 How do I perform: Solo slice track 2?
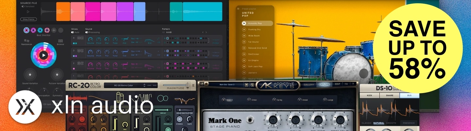point(82,63)
